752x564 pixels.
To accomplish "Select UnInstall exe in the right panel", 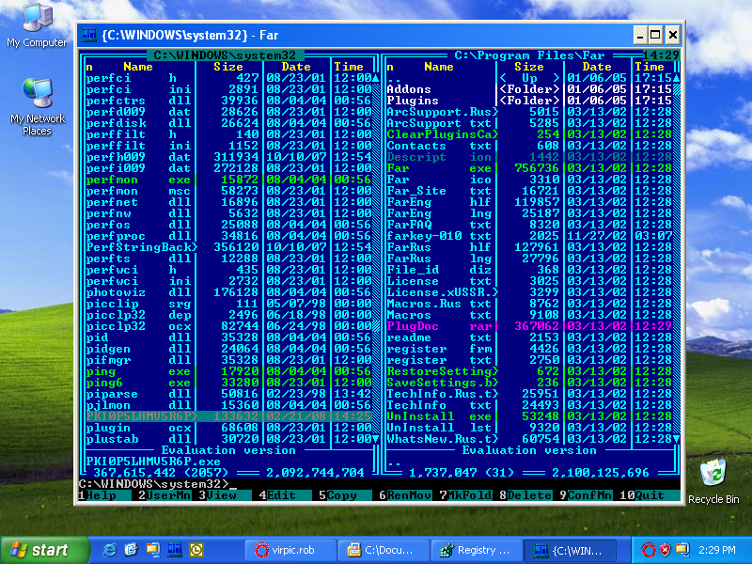I will coord(529,416).
